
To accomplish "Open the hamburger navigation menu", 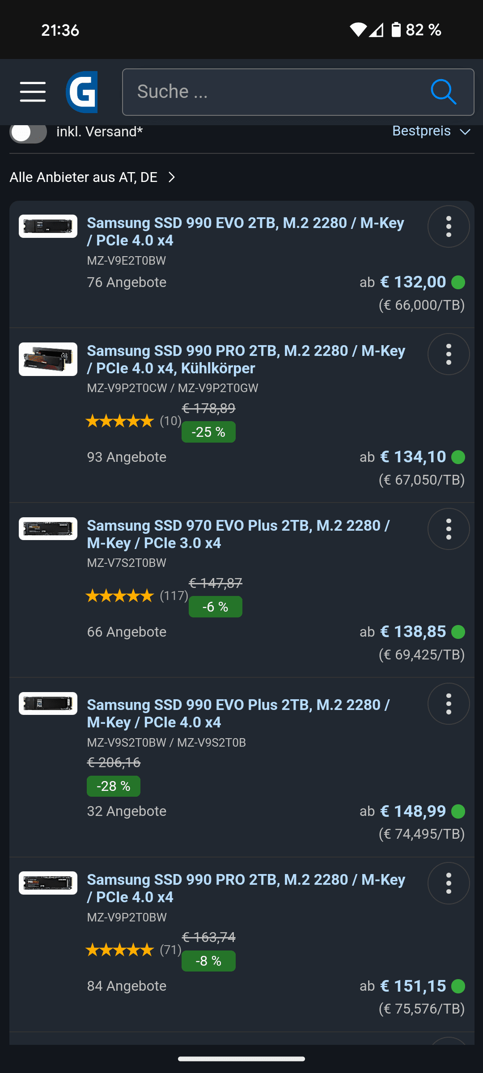I will (x=33, y=92).
